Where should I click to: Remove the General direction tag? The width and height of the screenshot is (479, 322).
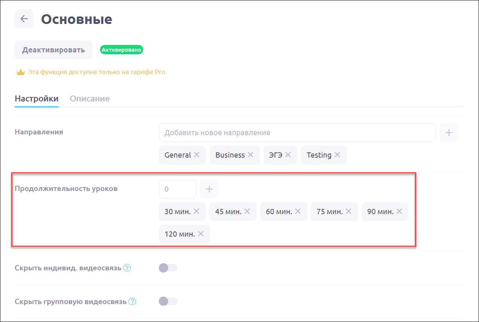point(197,155)
